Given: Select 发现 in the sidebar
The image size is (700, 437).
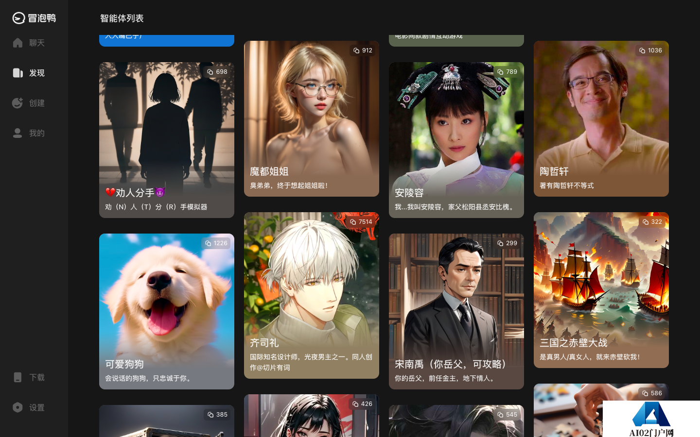Looking at the screenshot, I should pos(29,73).
